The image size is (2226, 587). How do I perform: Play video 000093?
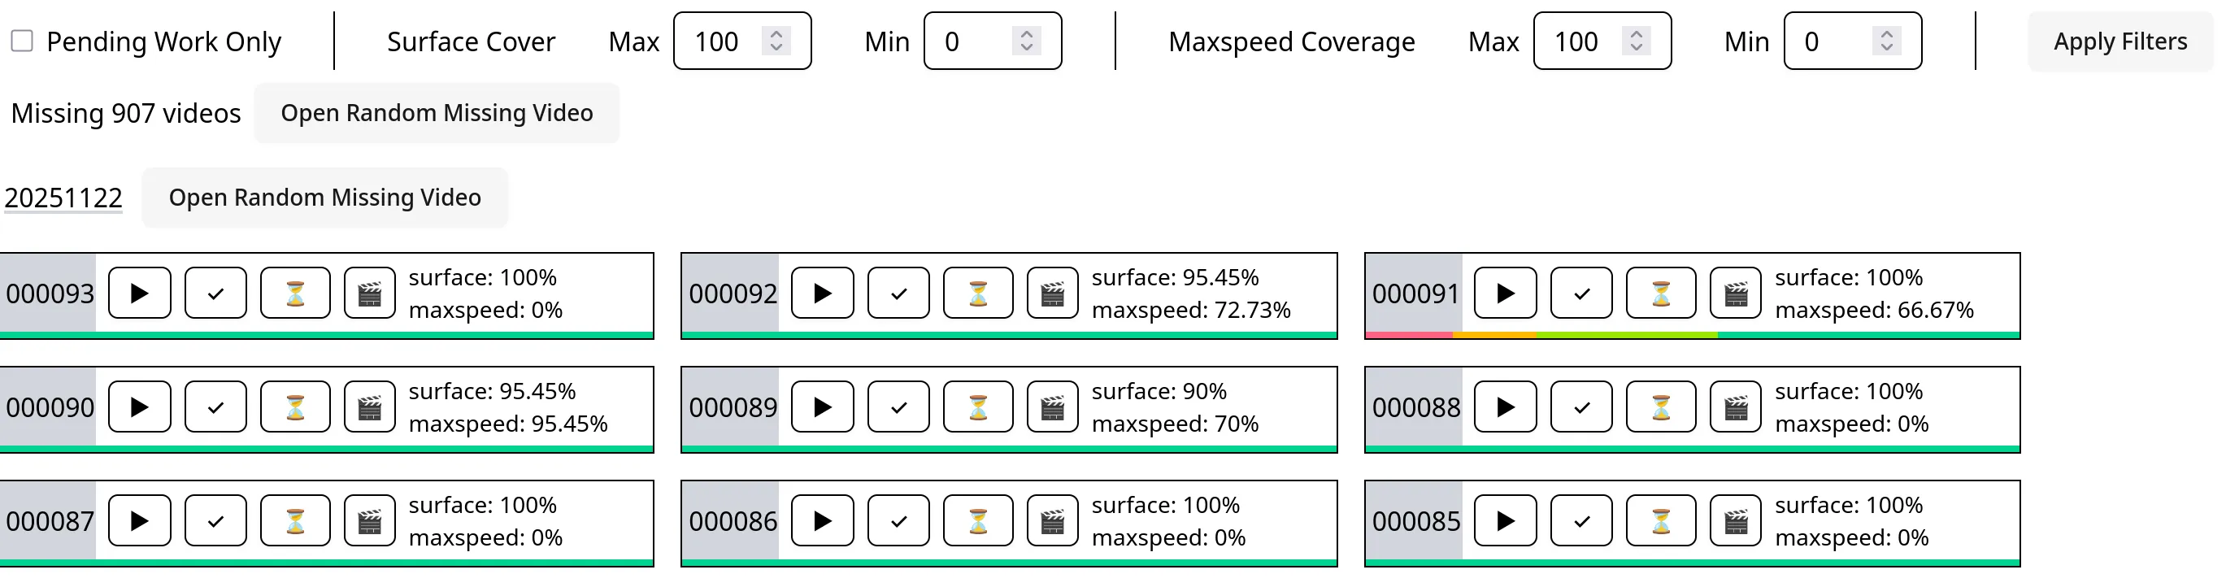[138, 293]
